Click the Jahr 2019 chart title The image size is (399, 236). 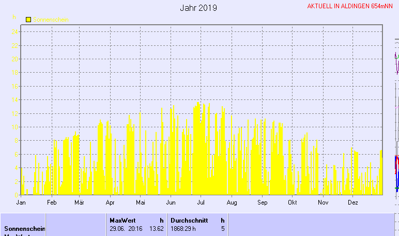pyautogui.click(x=198, y=8)
